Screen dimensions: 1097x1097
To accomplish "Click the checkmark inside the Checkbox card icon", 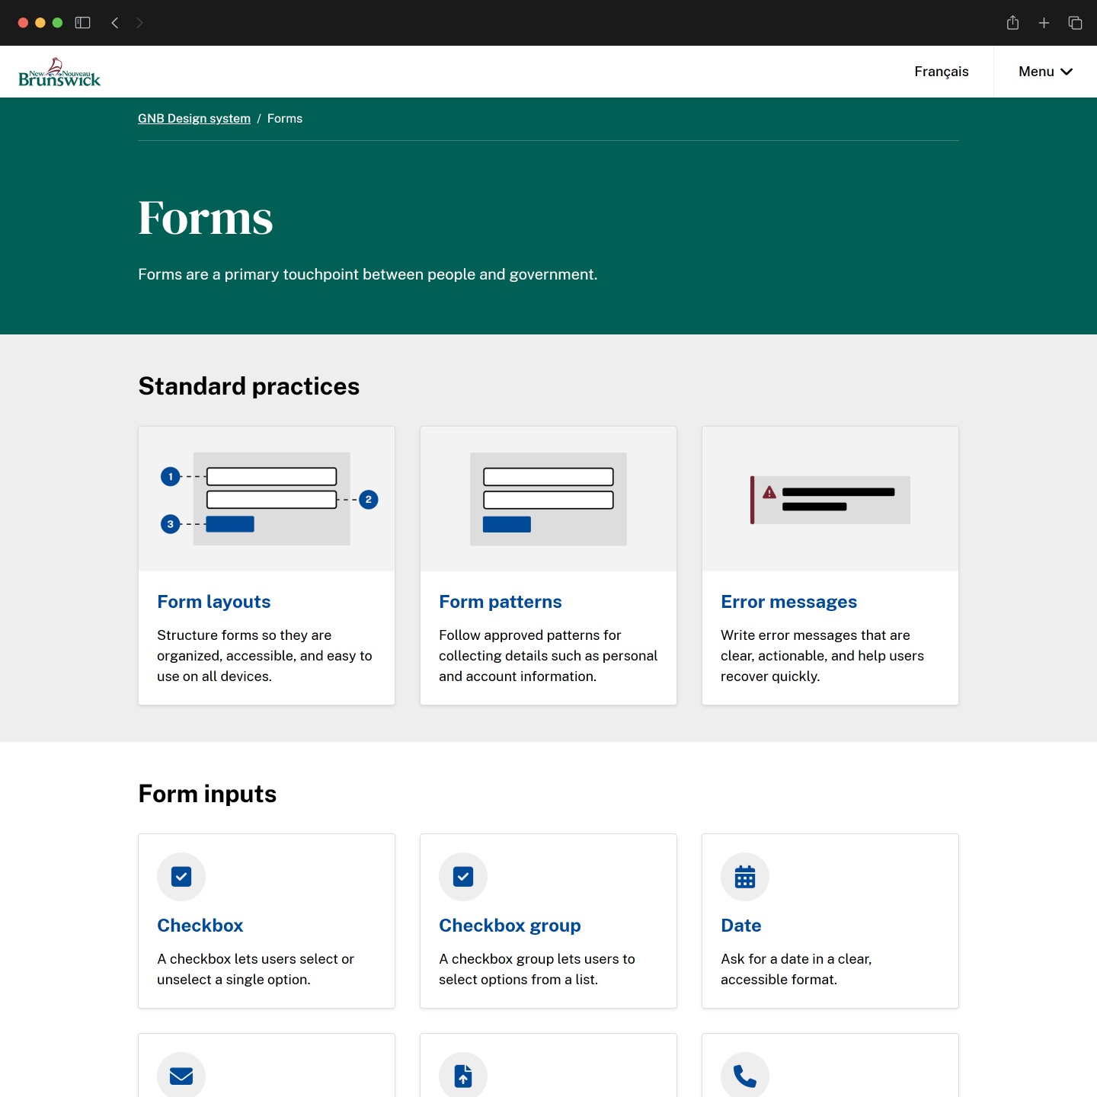I will [181, 877].
